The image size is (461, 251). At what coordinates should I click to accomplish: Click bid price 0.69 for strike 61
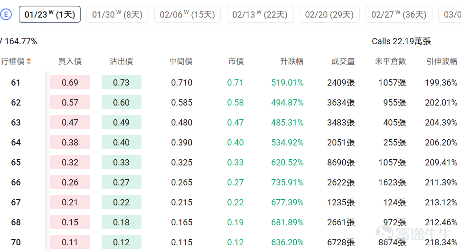70,82
